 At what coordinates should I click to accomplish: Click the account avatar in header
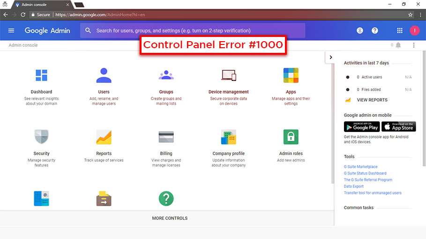(415, 31)
